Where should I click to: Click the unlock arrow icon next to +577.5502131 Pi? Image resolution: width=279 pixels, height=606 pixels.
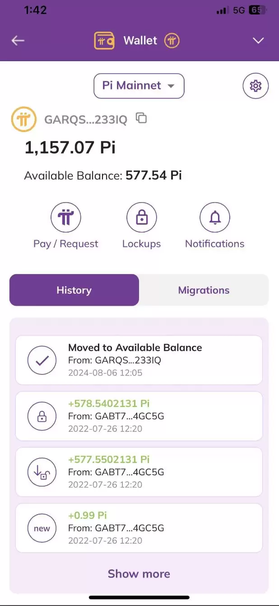tap(42, 472)
